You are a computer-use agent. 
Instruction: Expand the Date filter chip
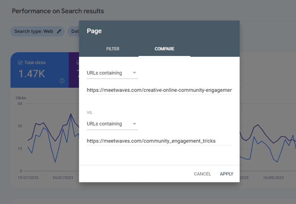point(75,31)
